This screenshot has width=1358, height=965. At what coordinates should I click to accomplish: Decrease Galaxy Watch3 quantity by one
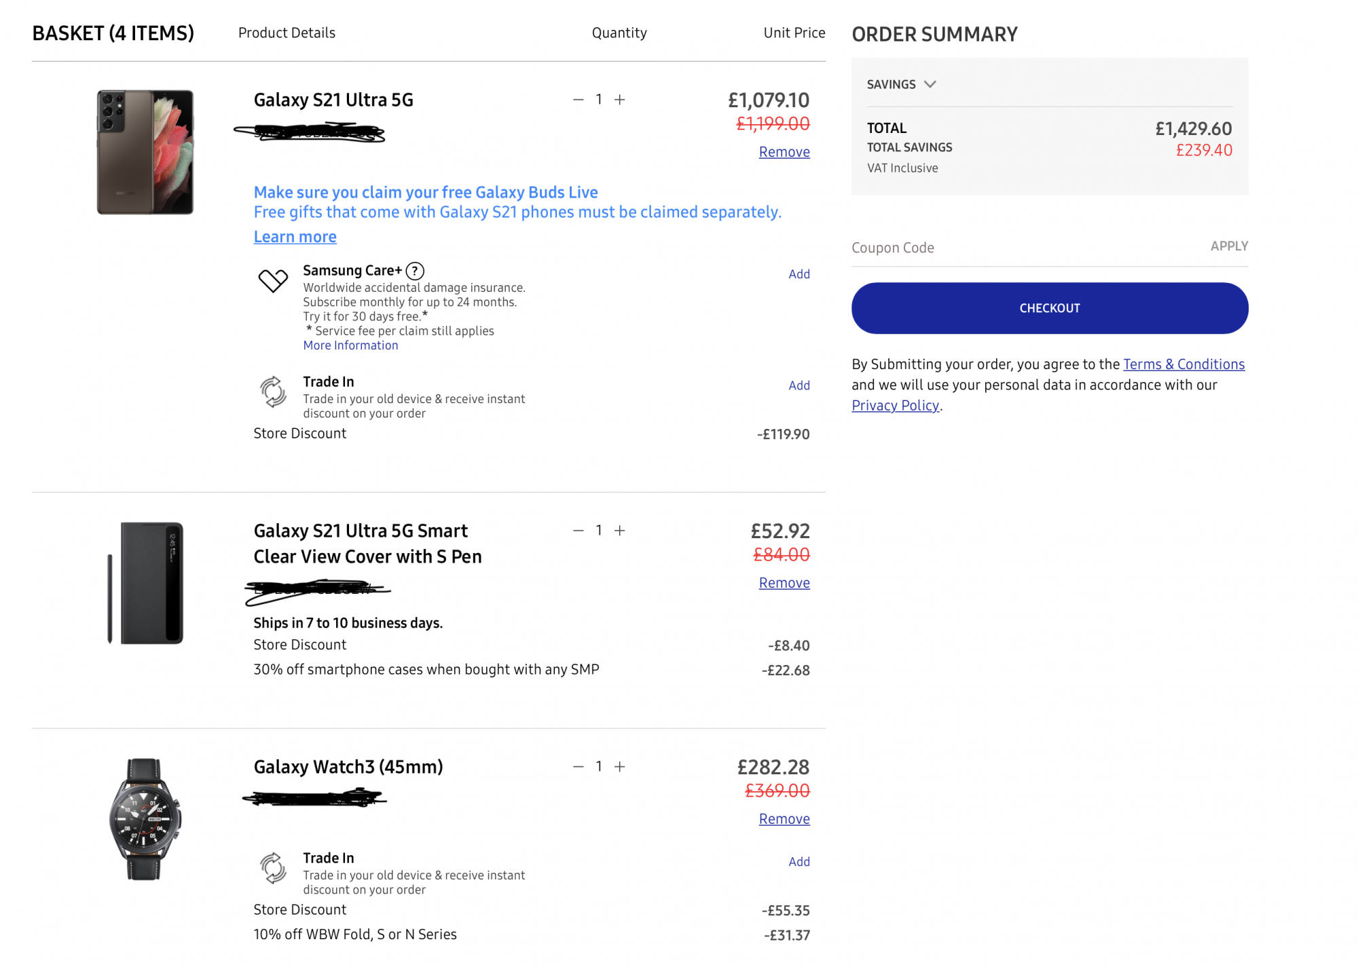[578, 767]
